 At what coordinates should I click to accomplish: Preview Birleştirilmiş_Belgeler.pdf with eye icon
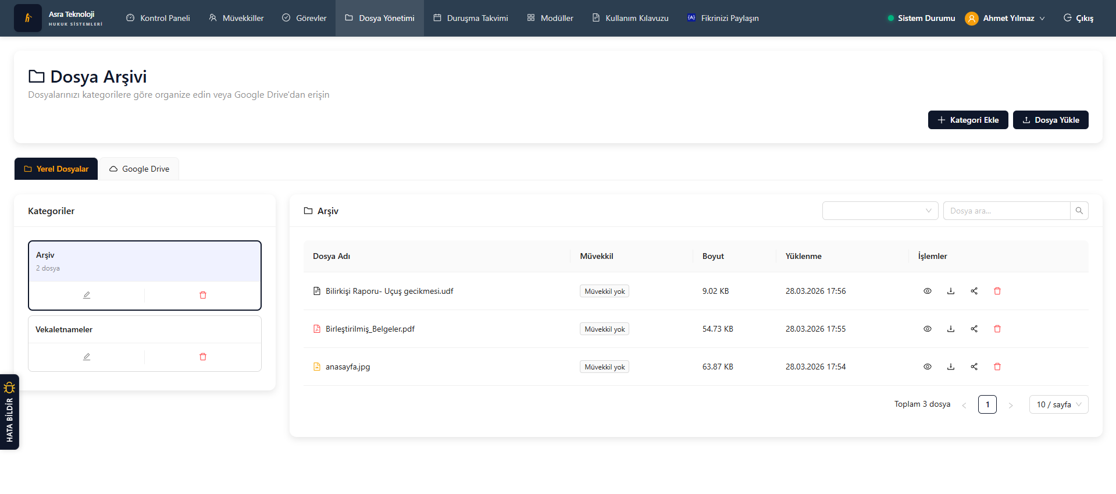point(928,329)
